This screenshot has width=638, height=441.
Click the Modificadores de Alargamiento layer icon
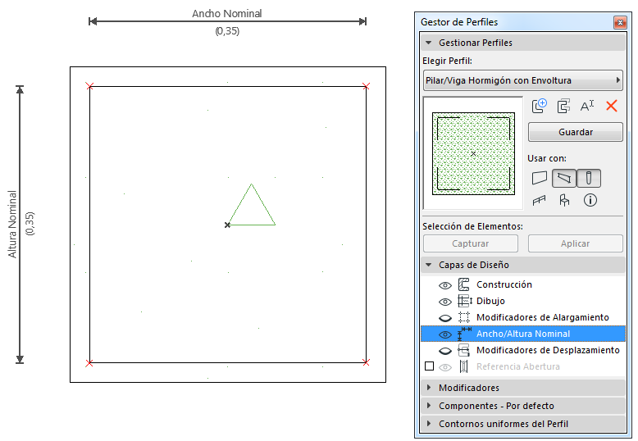(464, 317)
